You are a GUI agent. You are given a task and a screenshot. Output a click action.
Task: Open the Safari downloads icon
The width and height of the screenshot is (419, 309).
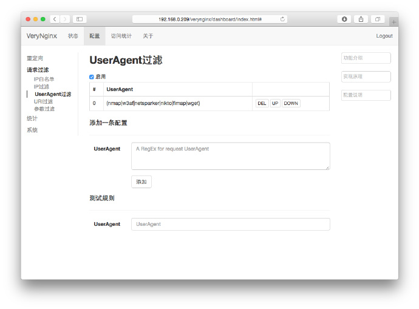(x=344, y=19)
